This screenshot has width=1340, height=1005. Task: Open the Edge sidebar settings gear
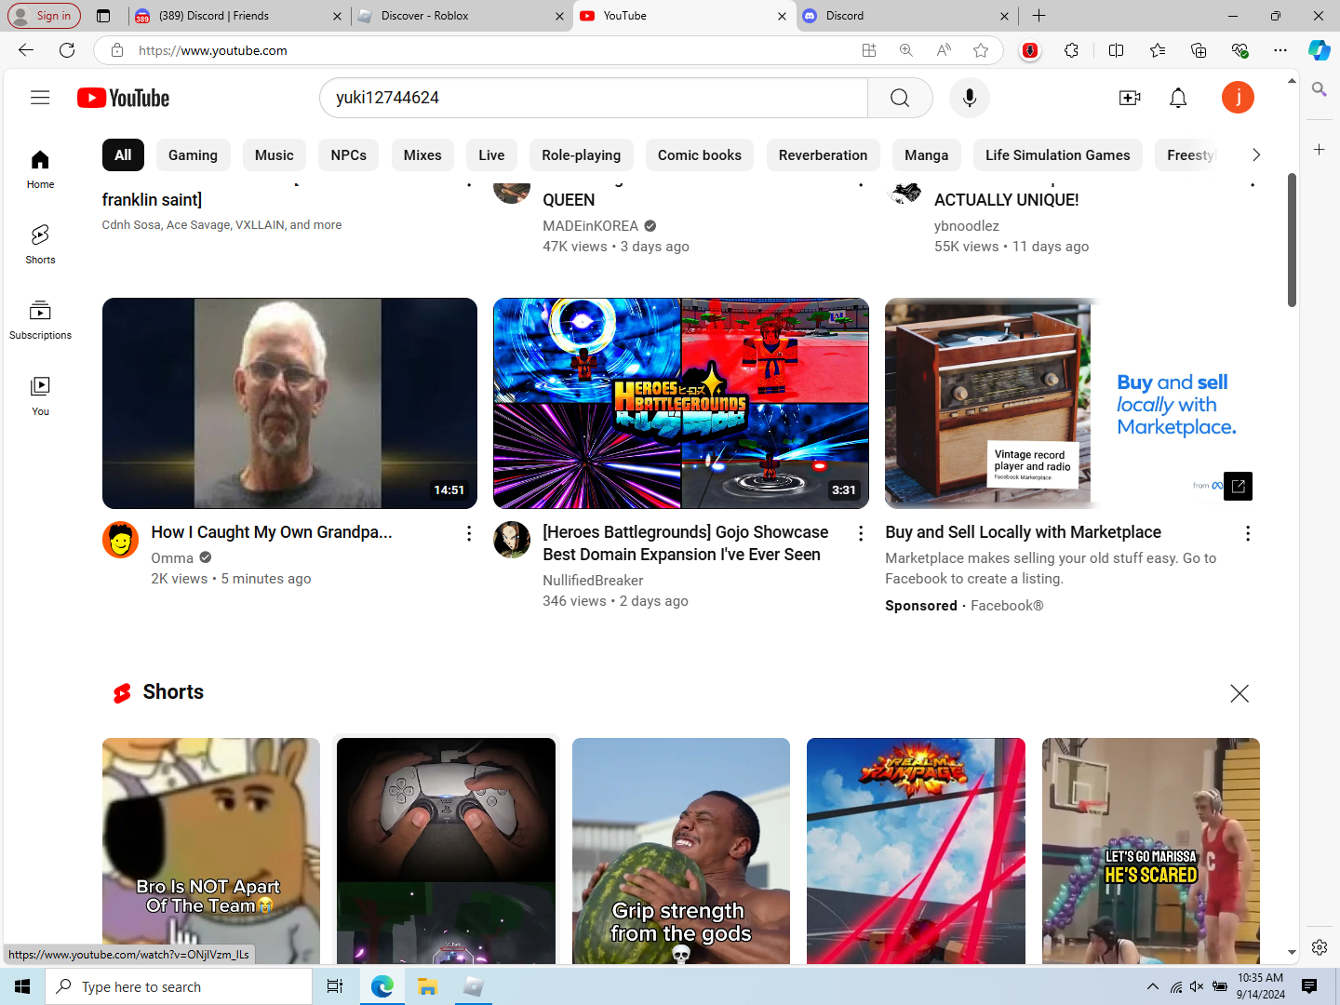[x=1319, y=947]
